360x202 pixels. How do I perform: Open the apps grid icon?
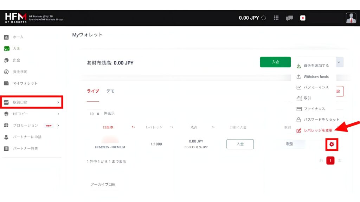(276, 18)
